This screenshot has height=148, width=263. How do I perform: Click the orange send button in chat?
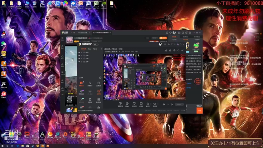200,111
